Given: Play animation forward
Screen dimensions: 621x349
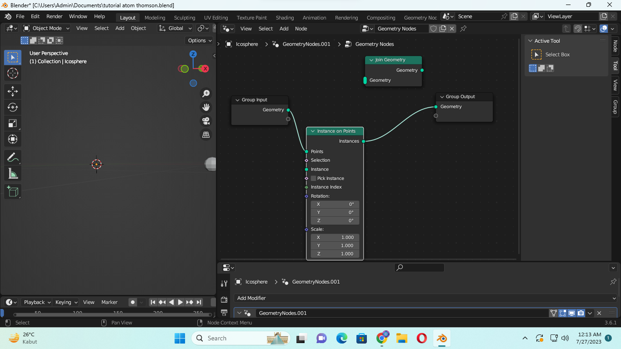Looking at the screenshot, I should [180, 302].
